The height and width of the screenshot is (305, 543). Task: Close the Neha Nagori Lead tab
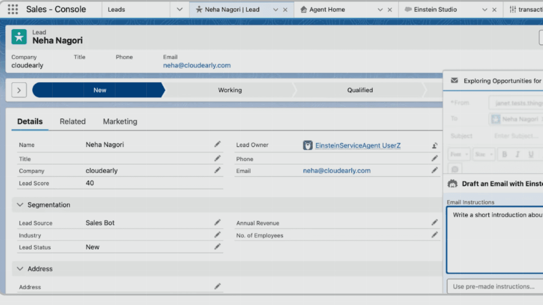pos(285,10)
